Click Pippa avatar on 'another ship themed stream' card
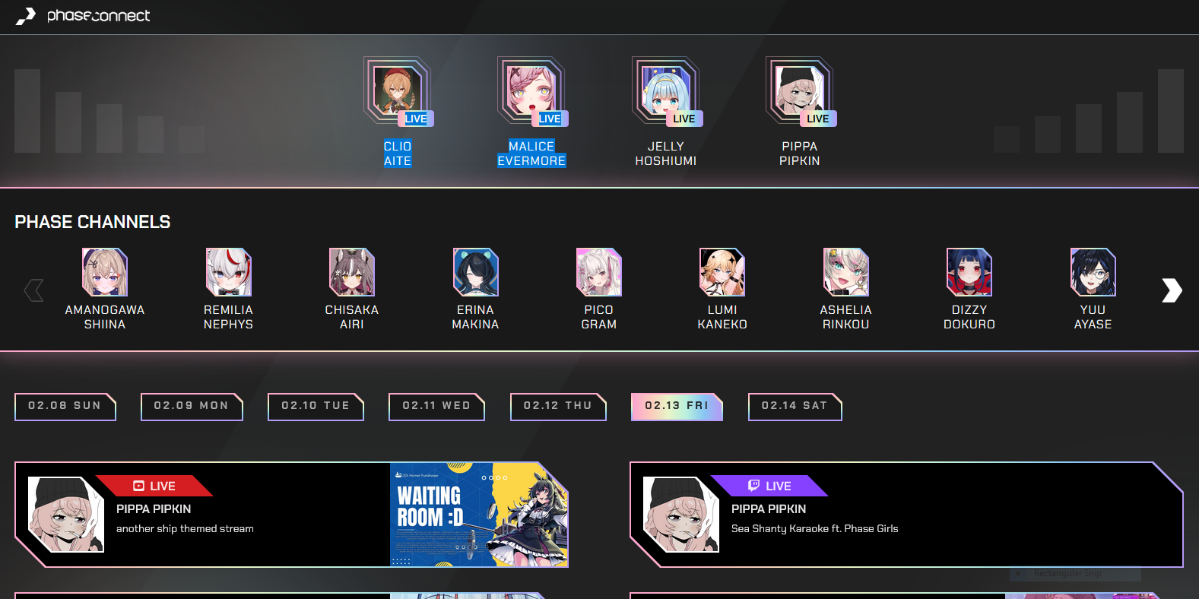This screenshot has height=599, width=1199. pos(66,515)
